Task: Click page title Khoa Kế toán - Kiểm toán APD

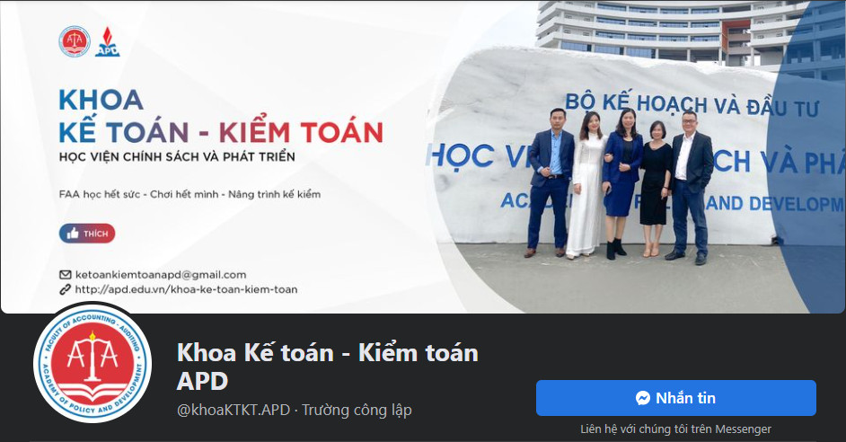Action: pyautogui.click(x=328, y=367)
